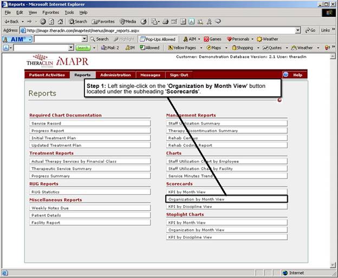Print the page with the printer icon

pyautogui.click(x=165, y=21)
